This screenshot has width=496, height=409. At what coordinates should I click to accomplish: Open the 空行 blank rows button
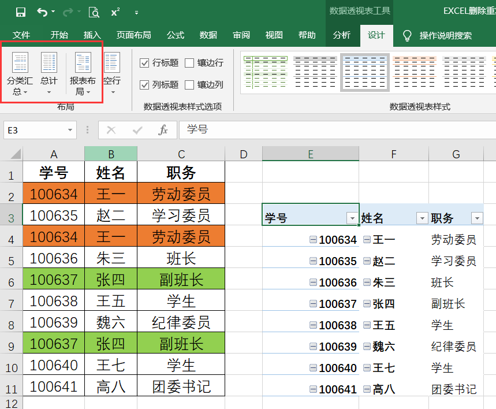click(112, 73)
